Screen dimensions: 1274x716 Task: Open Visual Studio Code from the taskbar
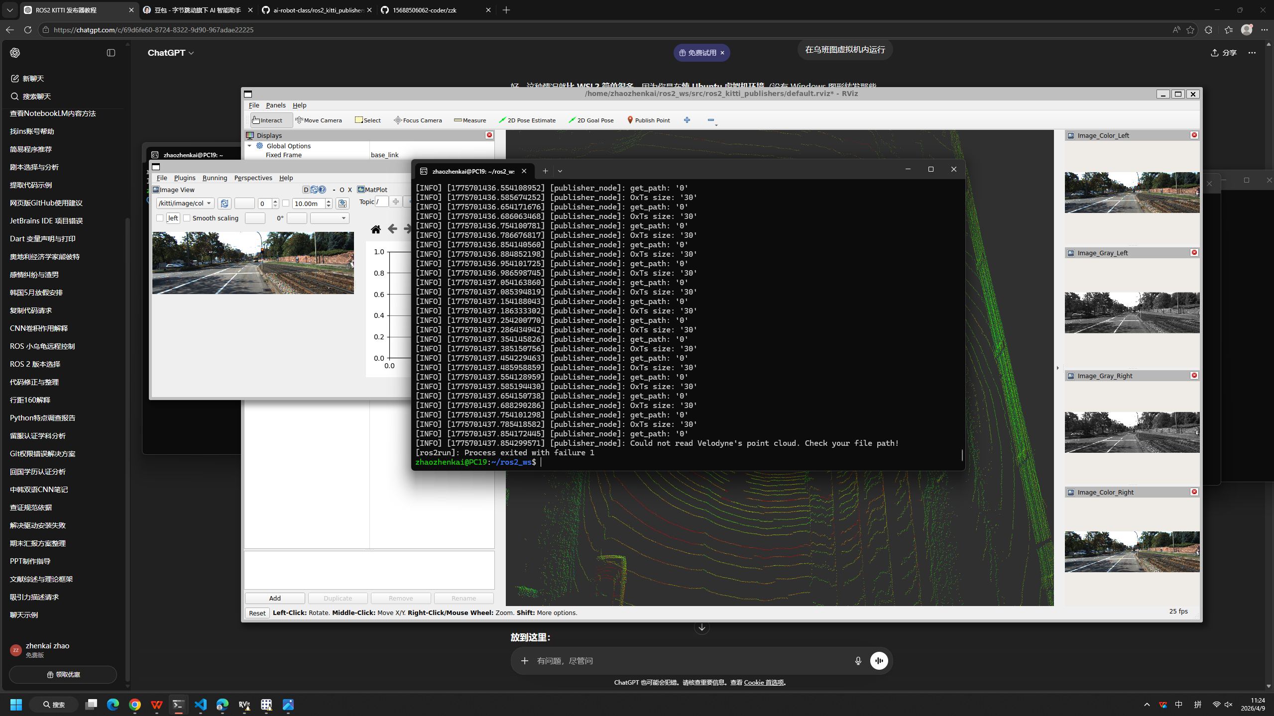click(201, 705)
